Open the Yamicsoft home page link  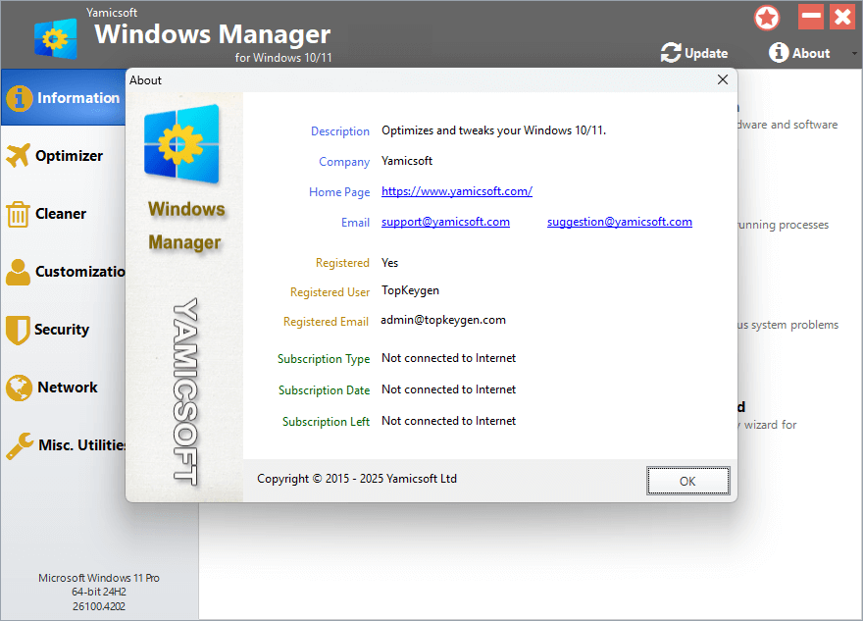coord(456,191)
